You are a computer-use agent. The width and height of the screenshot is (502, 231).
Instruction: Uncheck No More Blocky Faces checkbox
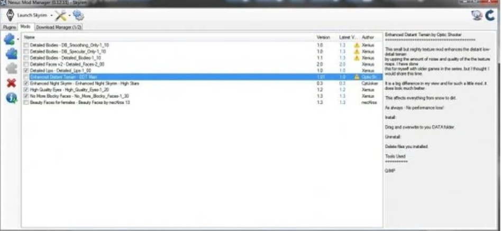click(x=26, y=96)
